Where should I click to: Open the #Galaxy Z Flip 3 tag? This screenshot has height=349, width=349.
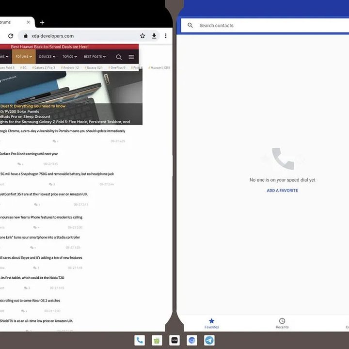44,67
